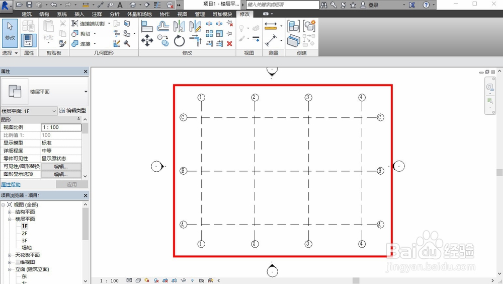503x284 pixels.
Task: Select the Rotate tool
Action: pos(180,41)
